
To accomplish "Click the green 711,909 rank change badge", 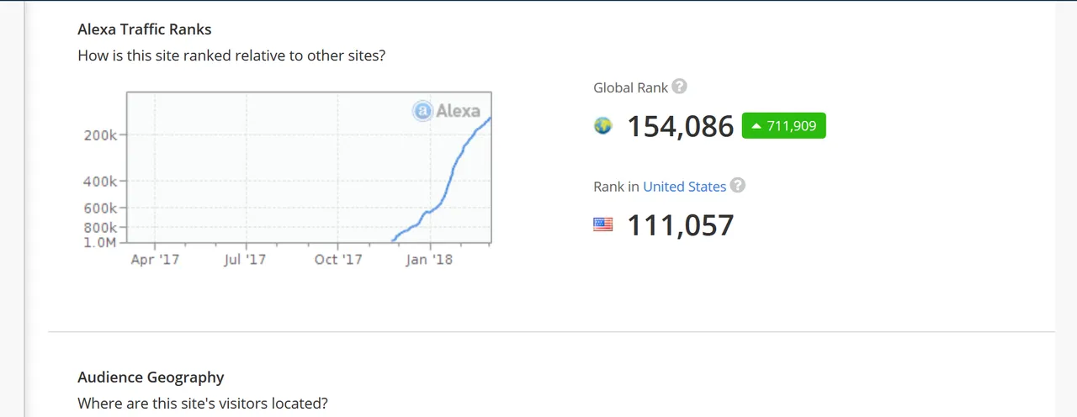I will click(x=784, y=126).
